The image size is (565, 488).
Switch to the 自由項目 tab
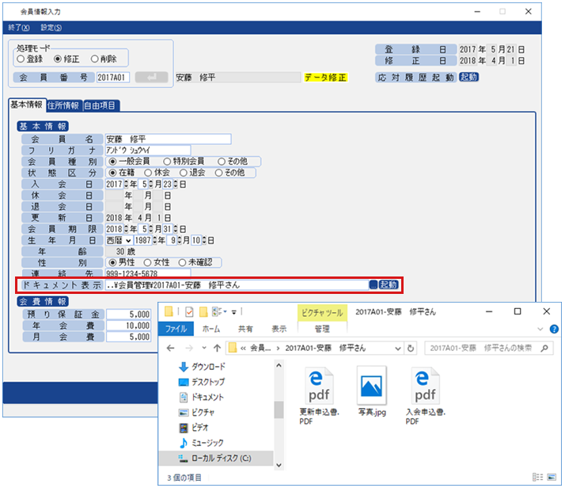[x=100, y=105]
